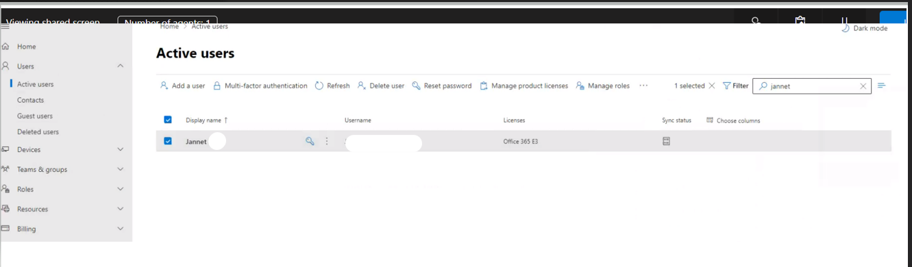912x267 pixels.
Task: Click the sync status icon in Jannet's row
Action: 666,141
